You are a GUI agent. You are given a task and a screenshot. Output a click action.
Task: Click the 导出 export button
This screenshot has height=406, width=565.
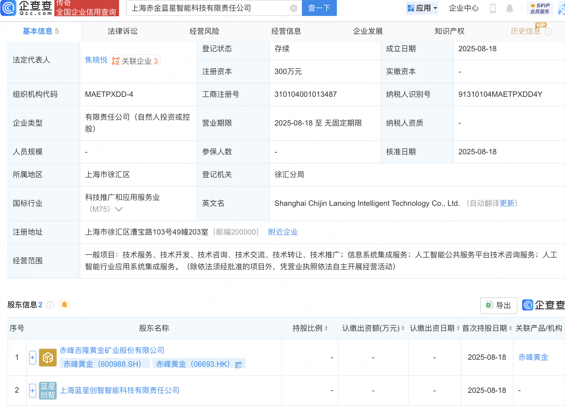(499, 305)
